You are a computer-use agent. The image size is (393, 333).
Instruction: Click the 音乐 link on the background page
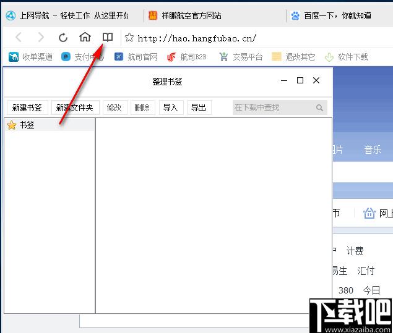click(x=373, y=150)
